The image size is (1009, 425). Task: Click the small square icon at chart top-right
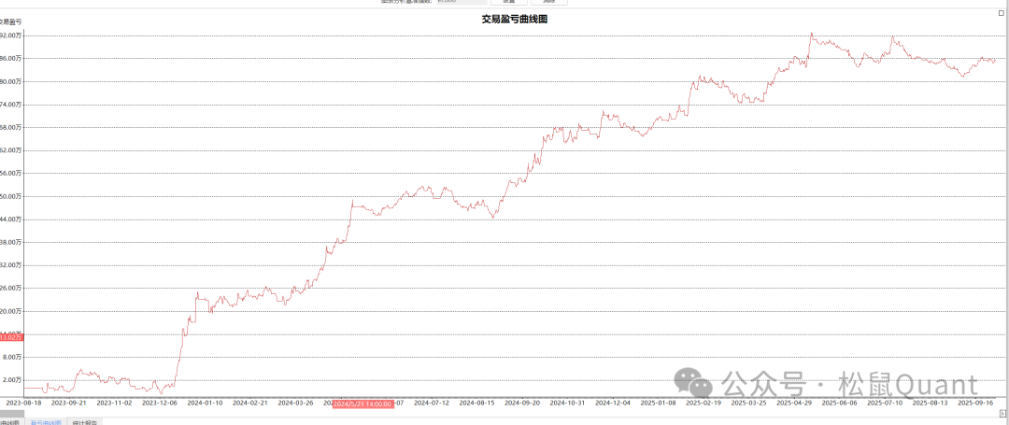coord(1002,13)
